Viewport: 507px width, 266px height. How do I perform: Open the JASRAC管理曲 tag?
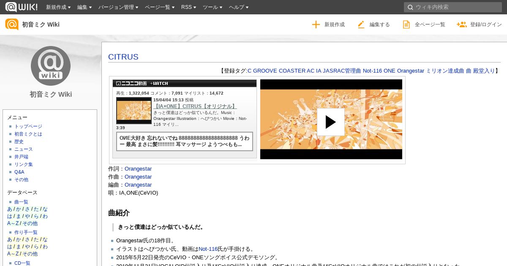click(x=342, y=71)
